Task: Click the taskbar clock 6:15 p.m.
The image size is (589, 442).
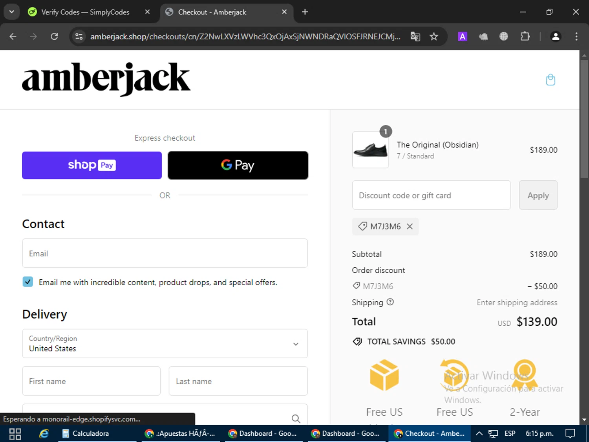Action: coord(540,434)
